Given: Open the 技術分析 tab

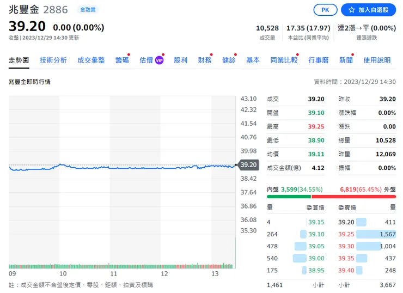Looking at the screenshot, I should click(53, 60).
